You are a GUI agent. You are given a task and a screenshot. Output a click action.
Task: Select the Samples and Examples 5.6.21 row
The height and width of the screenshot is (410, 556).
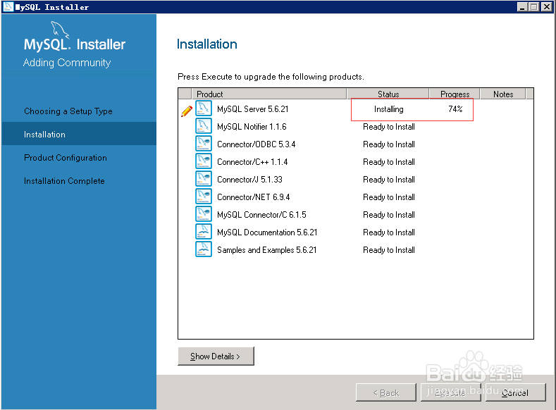(356, 250)
